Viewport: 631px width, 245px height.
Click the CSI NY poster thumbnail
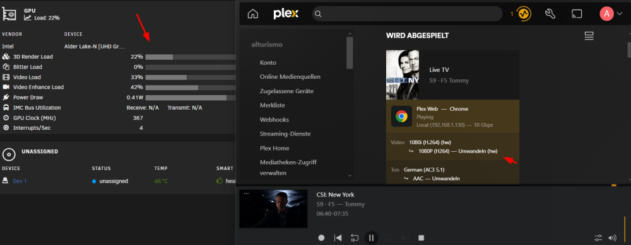[403, 75]
